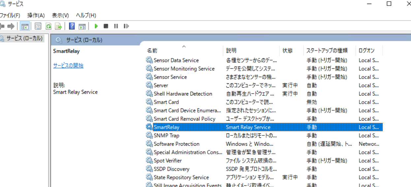Sort by スタートアップの種類 column header
The height and width of the screenshot is (187, 411).
point(327,51)
